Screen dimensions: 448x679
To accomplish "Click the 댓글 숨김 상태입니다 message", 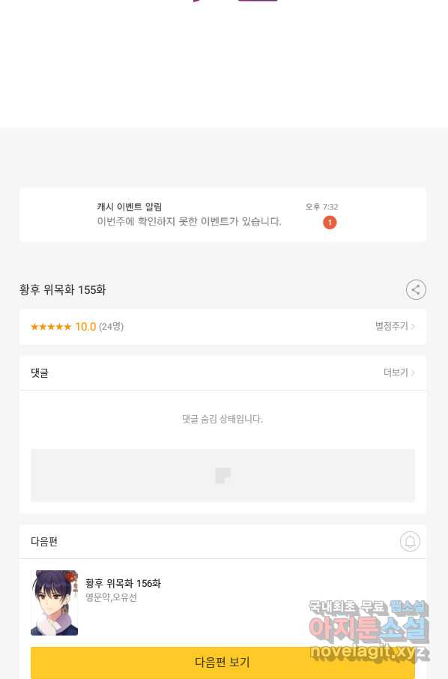I will [223, 419].
